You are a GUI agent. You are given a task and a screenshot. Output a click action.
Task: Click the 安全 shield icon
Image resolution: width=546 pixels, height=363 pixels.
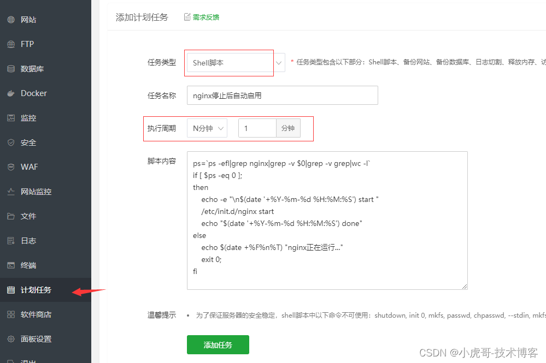pos(11,142)
